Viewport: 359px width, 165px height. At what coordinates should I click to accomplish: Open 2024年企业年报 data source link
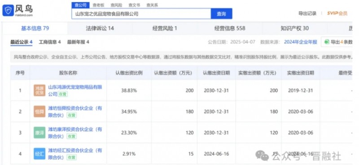[301, 42]
